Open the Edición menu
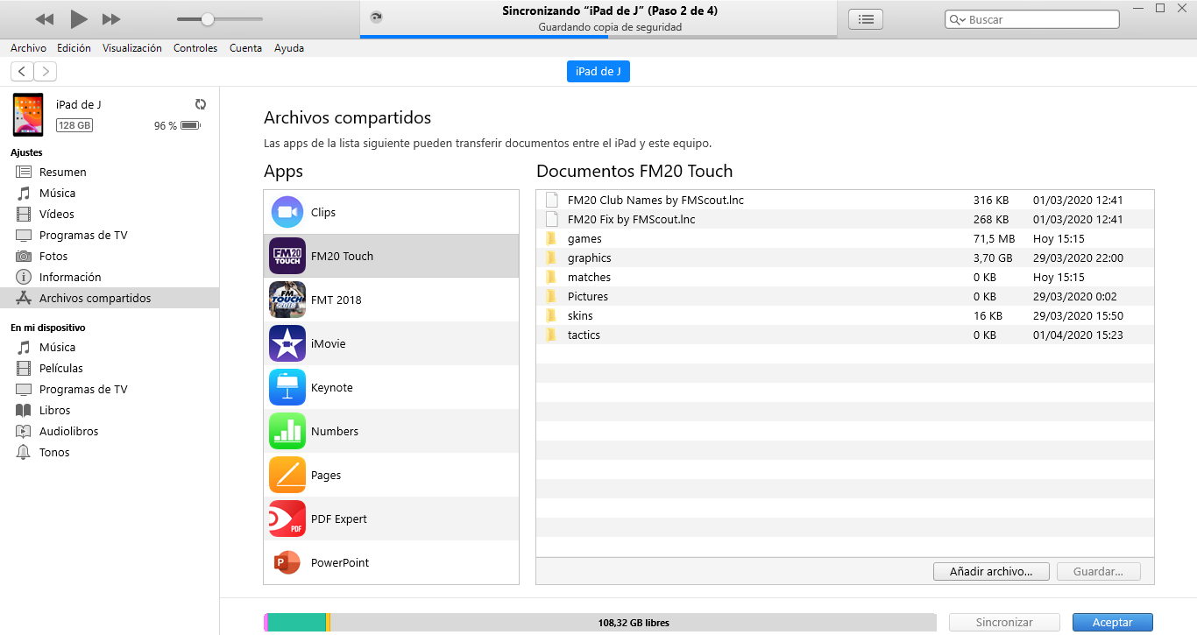 (74, 48)
